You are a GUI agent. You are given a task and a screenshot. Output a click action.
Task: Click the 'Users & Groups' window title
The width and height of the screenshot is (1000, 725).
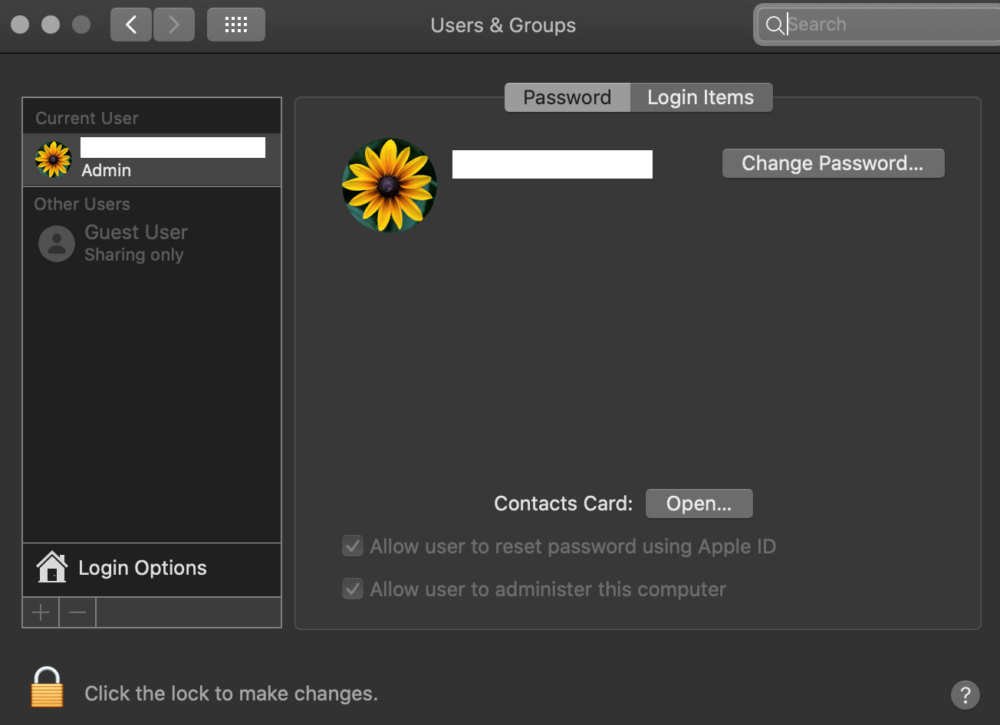click(x=503, y=25)
